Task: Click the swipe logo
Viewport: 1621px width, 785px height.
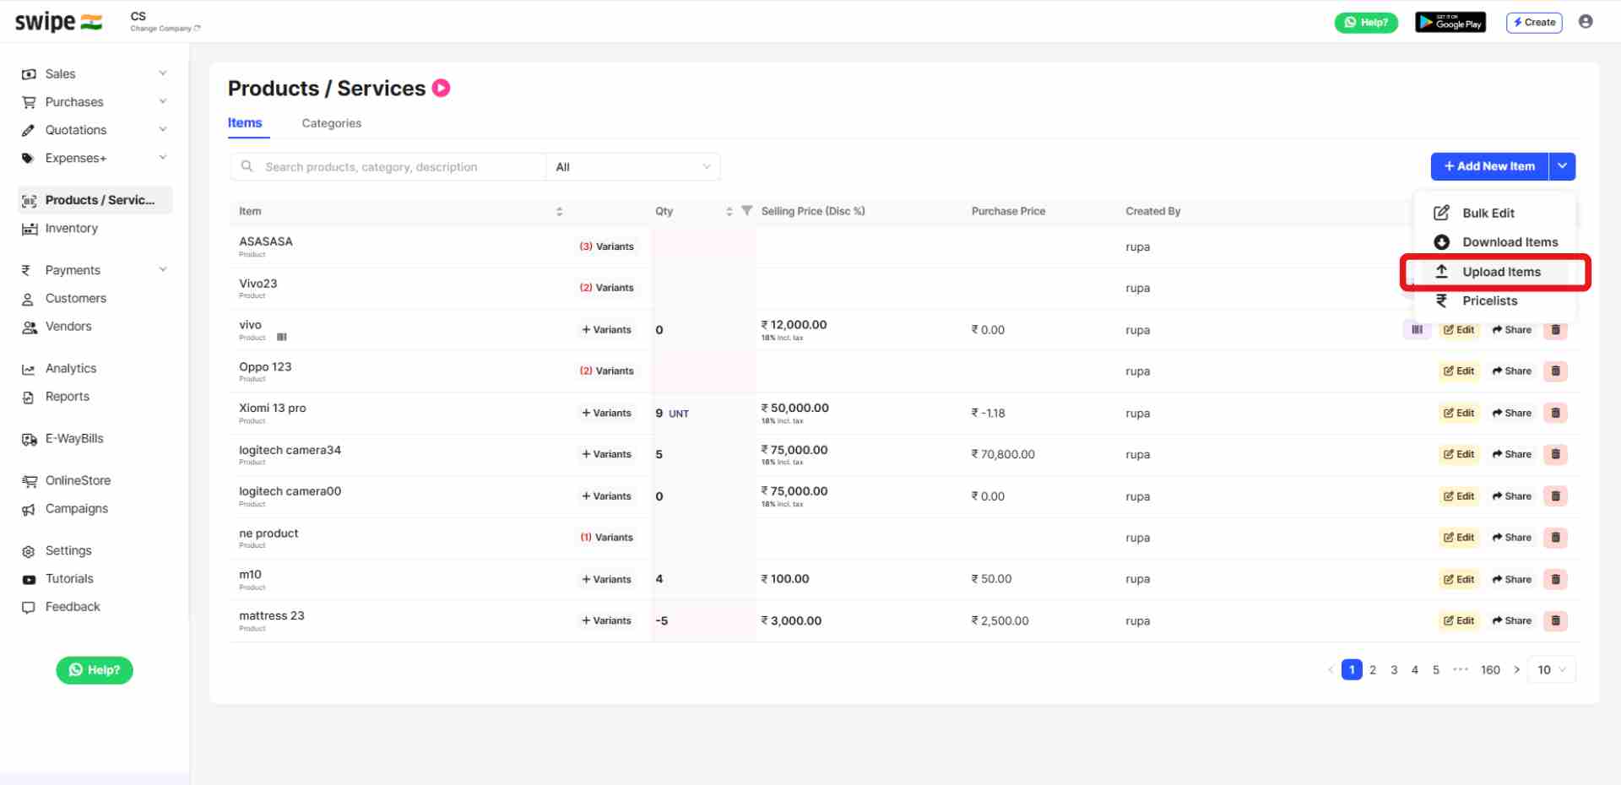Action: [x=58, y=22]
